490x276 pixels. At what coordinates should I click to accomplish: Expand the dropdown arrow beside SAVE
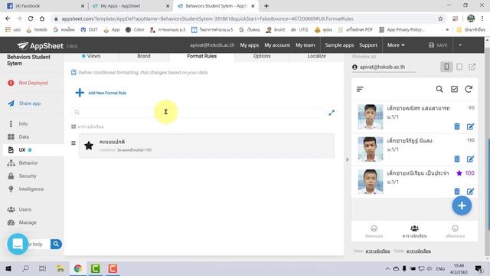point(460,45)
